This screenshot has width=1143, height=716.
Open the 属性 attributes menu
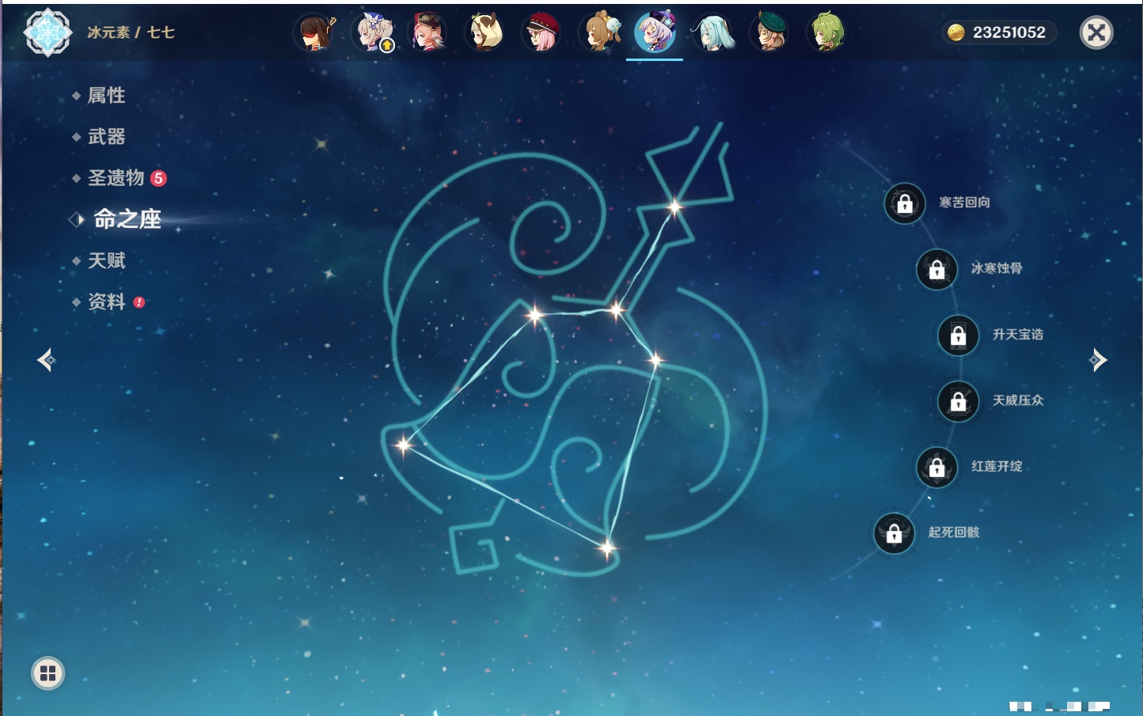106,96
